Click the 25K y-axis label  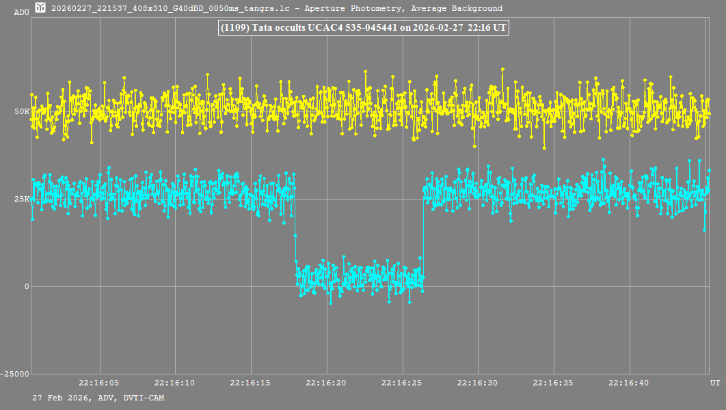(22, 199)
